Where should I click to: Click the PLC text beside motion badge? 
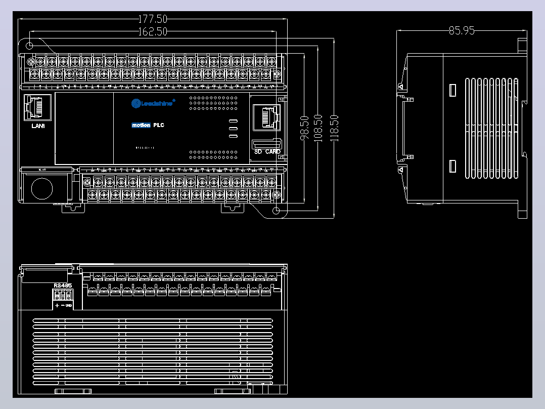[x=159, y=126]
